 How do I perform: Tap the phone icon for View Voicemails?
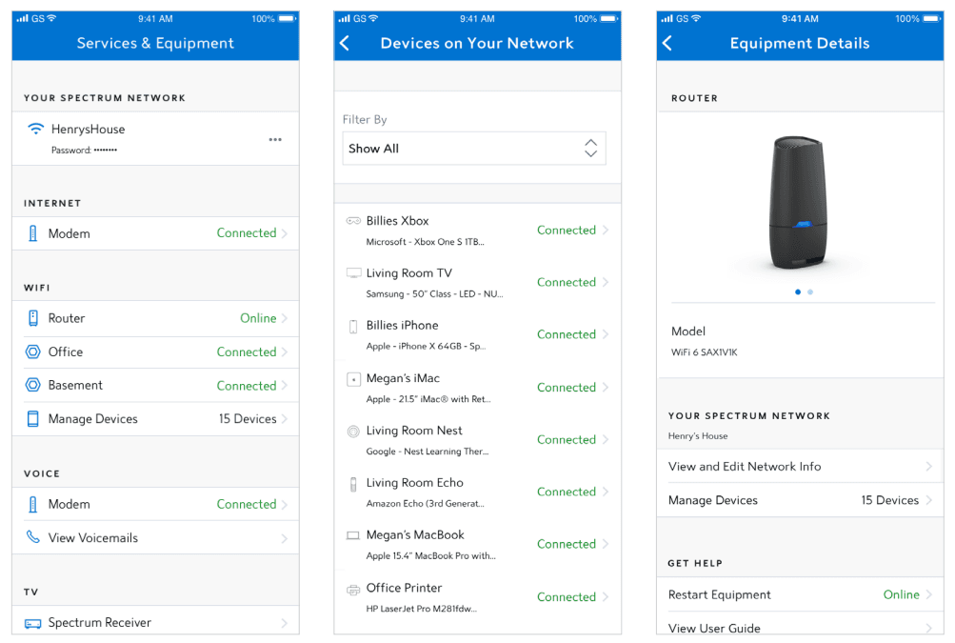(33, 538)
